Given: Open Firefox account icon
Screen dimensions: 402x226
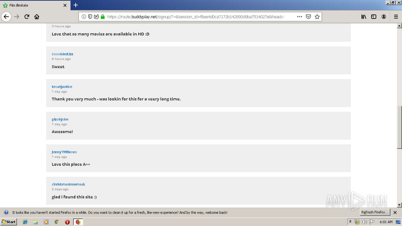Looking at the screenshot, I should [x=384, y=17].
